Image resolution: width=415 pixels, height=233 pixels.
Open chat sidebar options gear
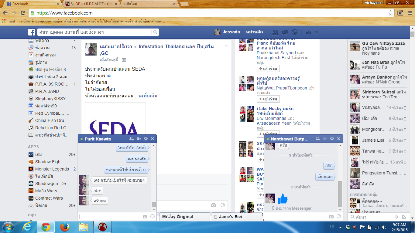click(397, 217)
